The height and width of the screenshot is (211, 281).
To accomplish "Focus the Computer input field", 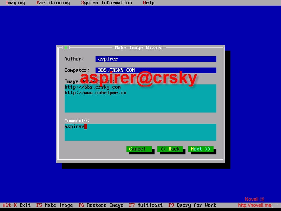I will coord(156,70).
